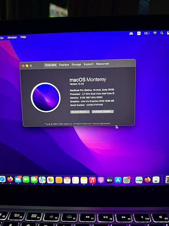Open FaceTime from the dock
Viewport: 169px width, 226px height.
[x=26, y=180]
